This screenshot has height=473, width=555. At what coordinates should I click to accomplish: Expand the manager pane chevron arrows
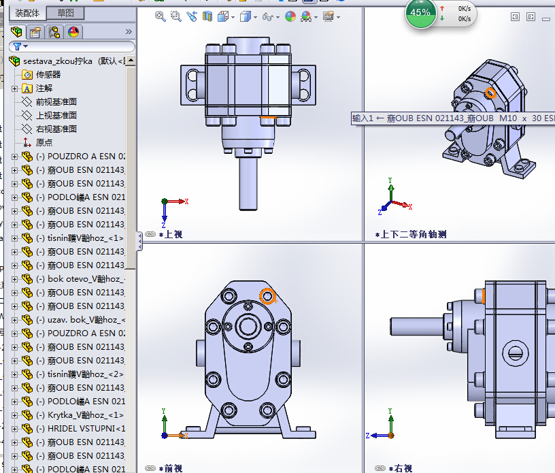tap(129, 32)
